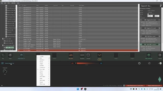Open the three-dot options button

point(161,63)
